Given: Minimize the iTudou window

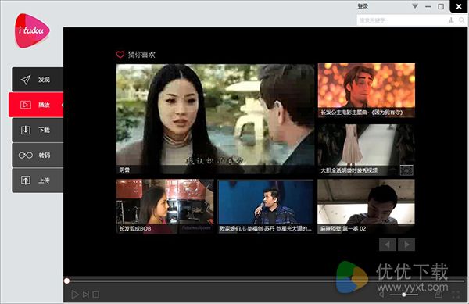Looking at the screenshot, I should coord(428,6).
